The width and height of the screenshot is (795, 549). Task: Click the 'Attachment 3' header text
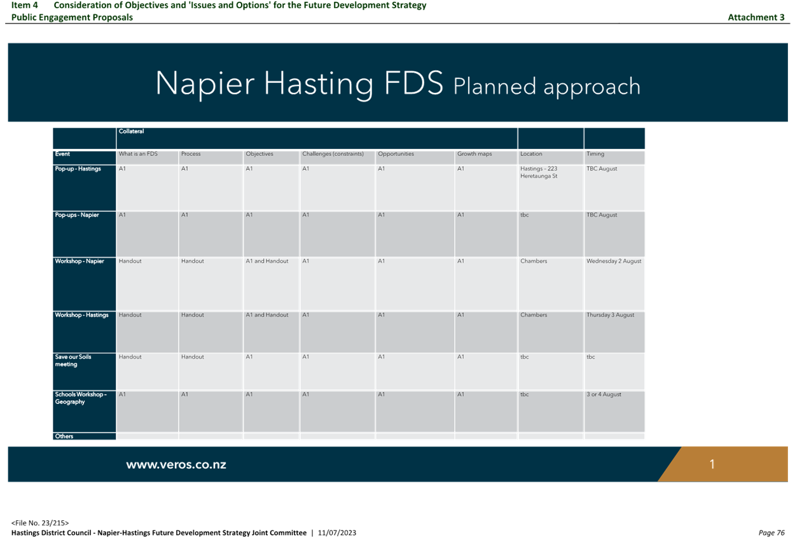756,17
